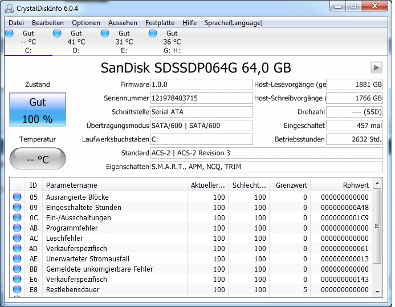Open the Sprache(Language) menu
Screen dimensions: 395x307
click(x=233, y=23)
